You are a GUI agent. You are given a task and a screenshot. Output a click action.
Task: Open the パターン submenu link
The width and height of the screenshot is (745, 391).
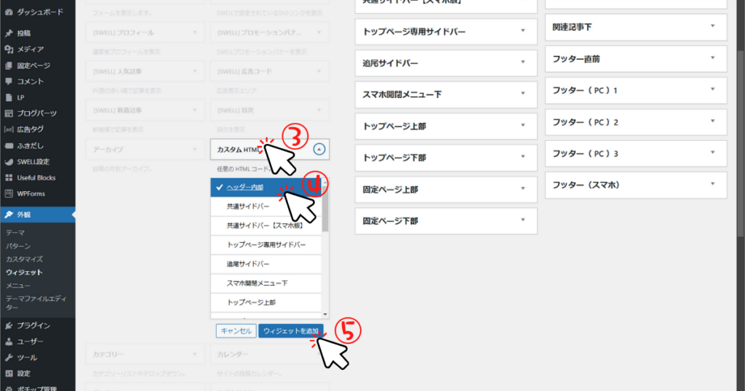18,246
